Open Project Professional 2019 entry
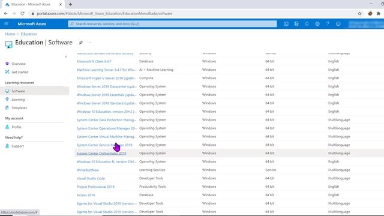The image size is (384, 216). tap(95, 187)
